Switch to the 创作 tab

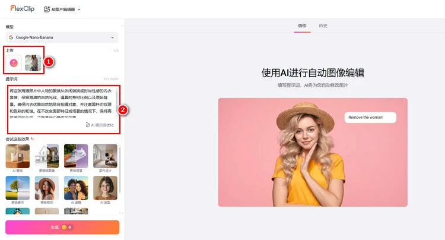point(302,26)
